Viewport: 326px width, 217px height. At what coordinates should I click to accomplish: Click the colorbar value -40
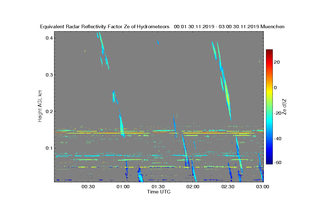278,139
